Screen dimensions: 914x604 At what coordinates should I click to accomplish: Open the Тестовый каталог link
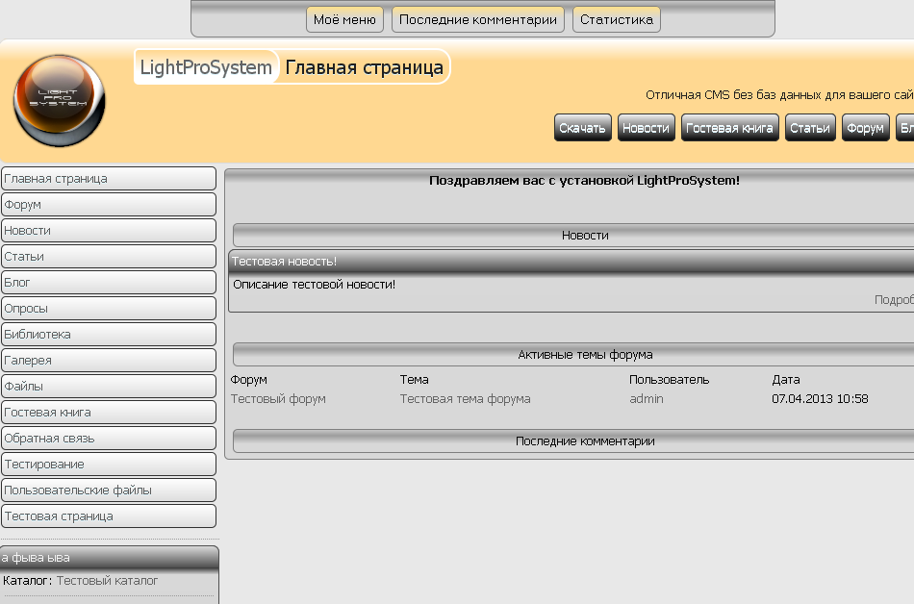(107, 581)
